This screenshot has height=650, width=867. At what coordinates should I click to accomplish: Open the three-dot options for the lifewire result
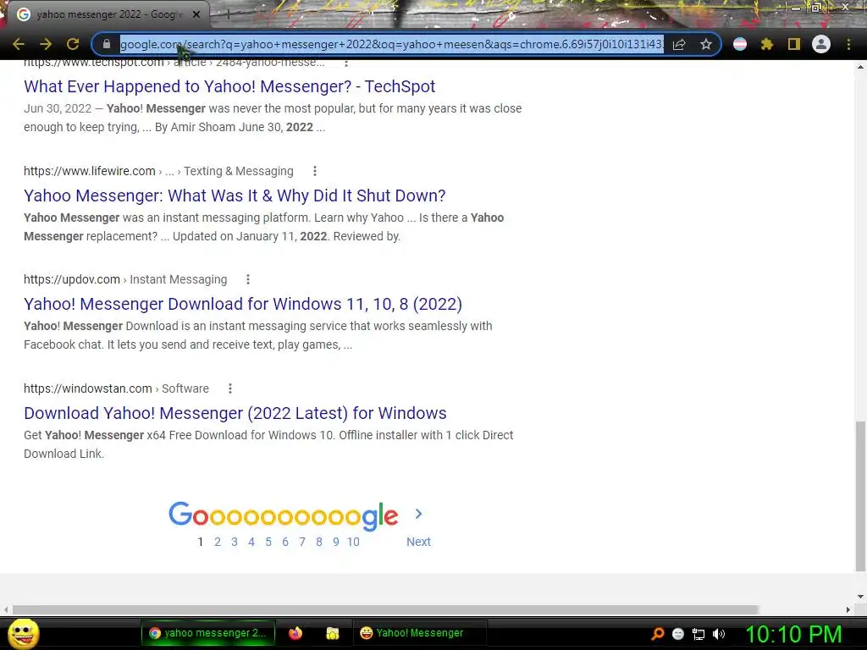(315, 171)
